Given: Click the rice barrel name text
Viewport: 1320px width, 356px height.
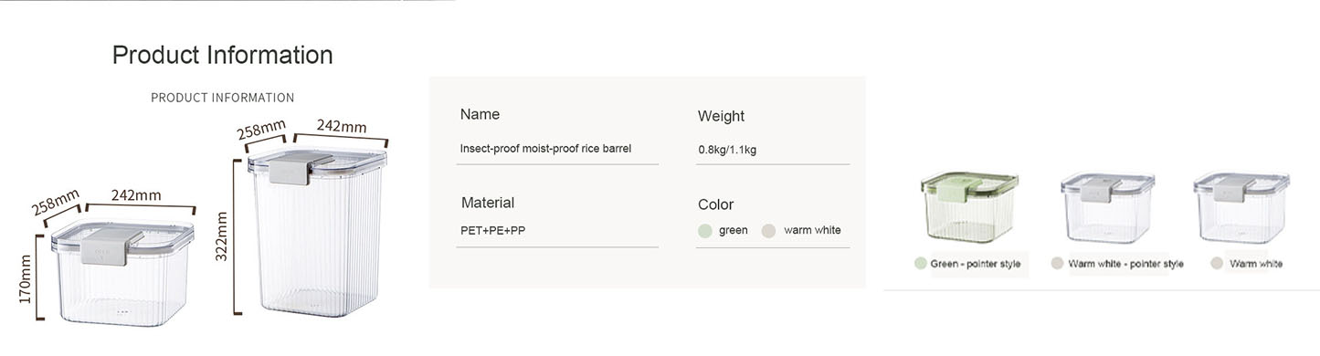Looking at the screenshot, I should click(545, 148).
